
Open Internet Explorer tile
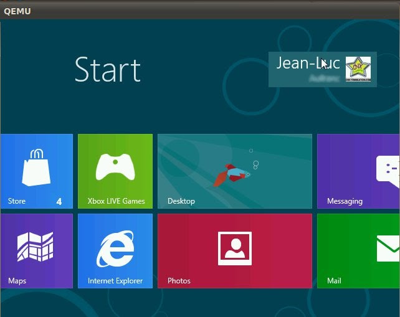pyautogui.click(x=115, y=251)
